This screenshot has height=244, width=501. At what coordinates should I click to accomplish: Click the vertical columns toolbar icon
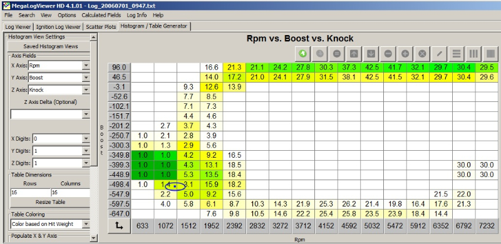click(x=473, y=54)
